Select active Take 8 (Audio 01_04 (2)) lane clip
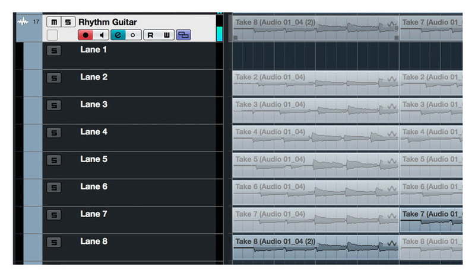Screen dimensions: 475x277 (316, 247)
